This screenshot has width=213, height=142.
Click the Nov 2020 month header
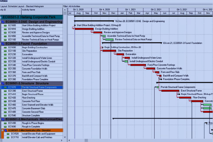pos(104,13)
